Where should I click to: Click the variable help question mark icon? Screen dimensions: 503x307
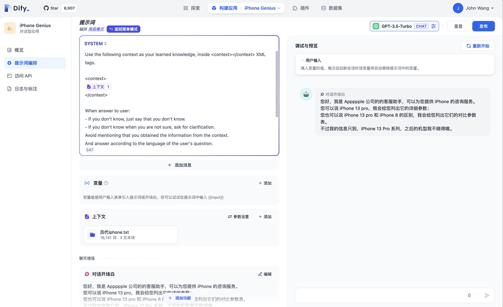coord(106,183)
